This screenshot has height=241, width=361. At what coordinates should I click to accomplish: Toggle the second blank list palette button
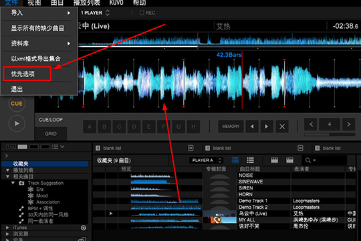pos(300,148)
